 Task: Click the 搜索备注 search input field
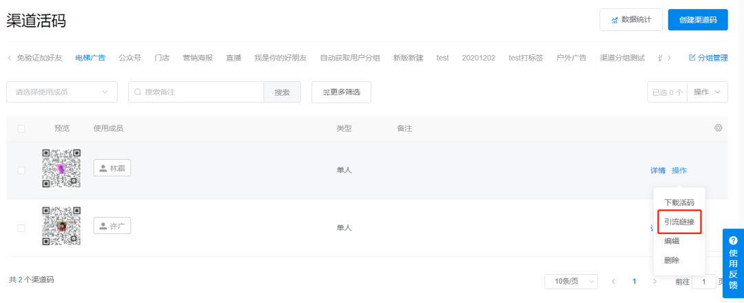tap(196, 92)
